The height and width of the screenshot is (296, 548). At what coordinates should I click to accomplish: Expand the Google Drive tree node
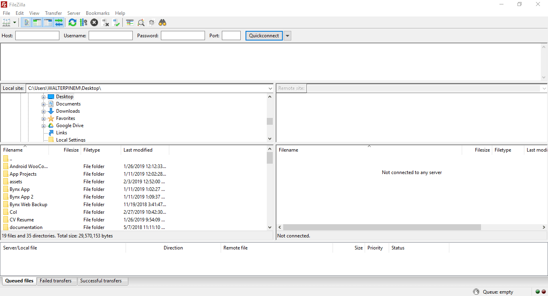44,126
